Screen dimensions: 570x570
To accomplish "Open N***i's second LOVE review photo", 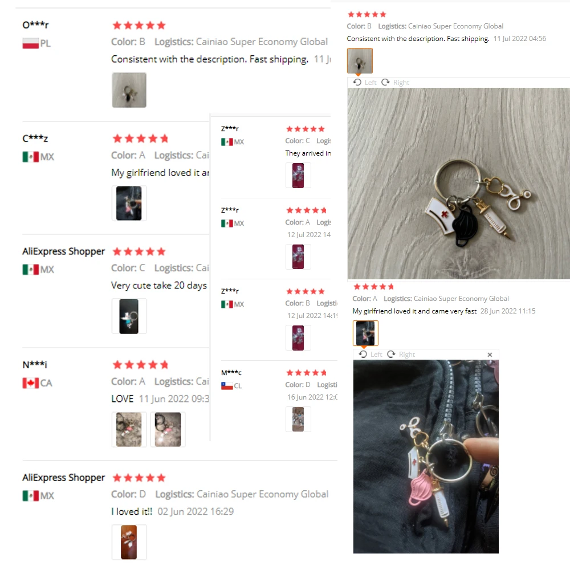I will point(168,429).
